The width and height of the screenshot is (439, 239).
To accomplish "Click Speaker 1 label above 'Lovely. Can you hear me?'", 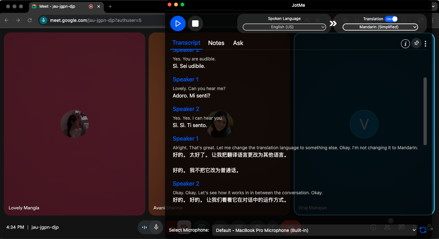I will [186, 79].
